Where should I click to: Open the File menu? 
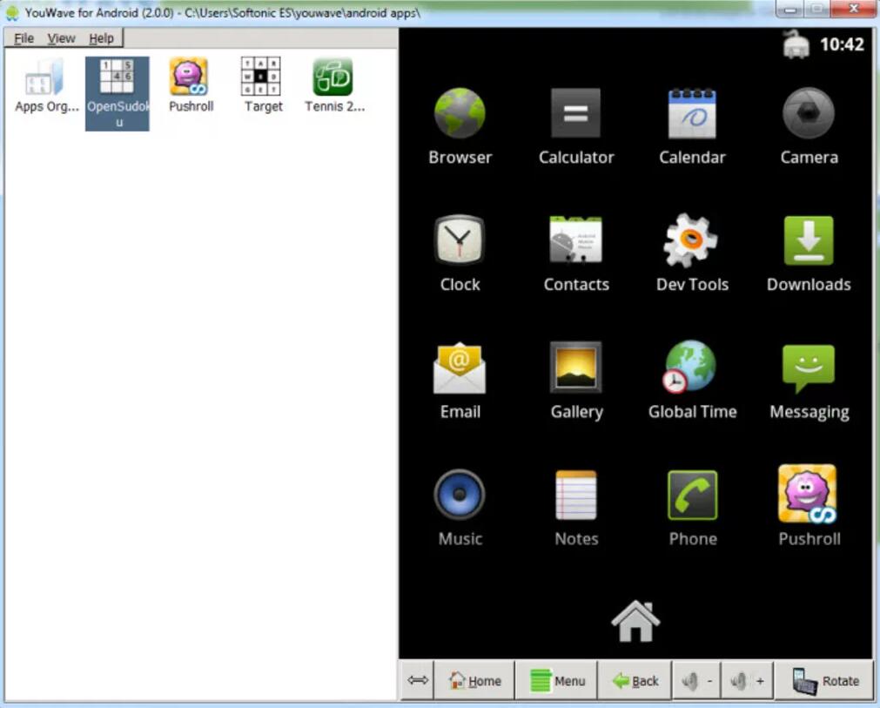24,38
